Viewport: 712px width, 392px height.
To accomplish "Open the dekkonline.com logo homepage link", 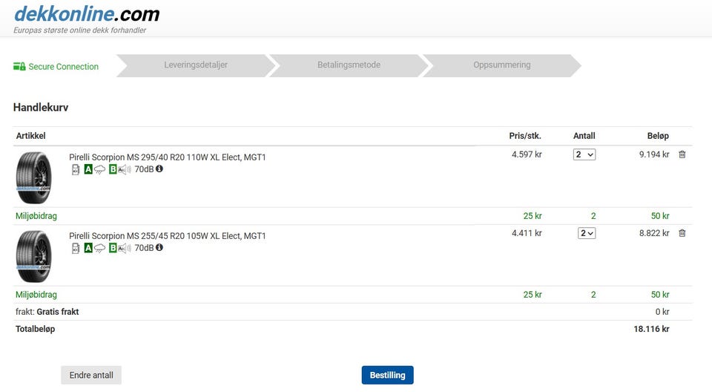I will 87,14.
